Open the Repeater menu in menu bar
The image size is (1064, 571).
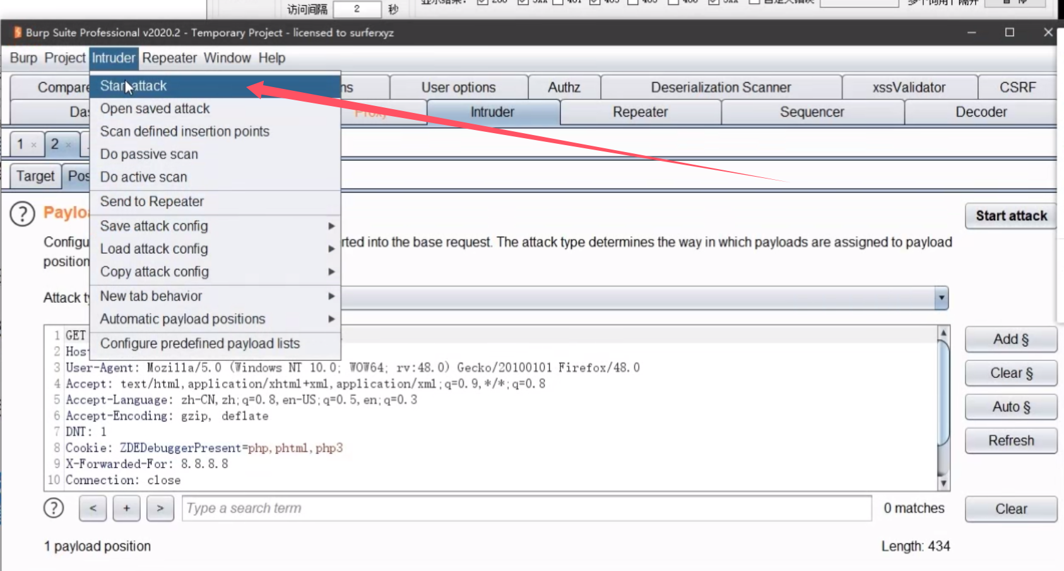(169, 58)
